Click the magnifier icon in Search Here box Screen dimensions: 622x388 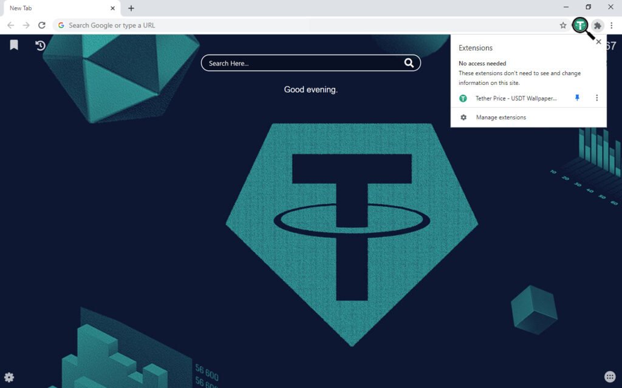click(x=409, y=63)
